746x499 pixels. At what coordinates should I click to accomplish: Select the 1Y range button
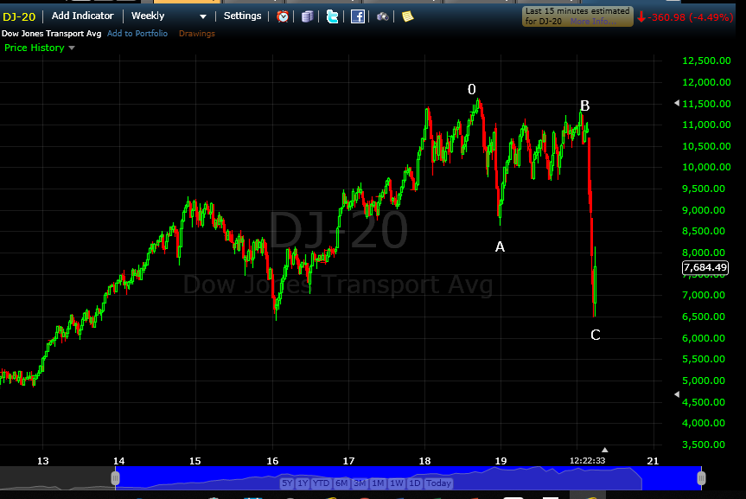303,483
